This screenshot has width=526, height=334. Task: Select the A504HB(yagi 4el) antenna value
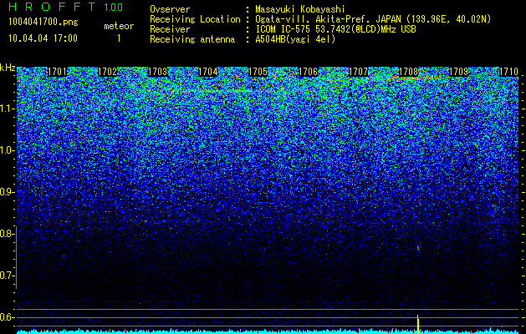(295, 39)
